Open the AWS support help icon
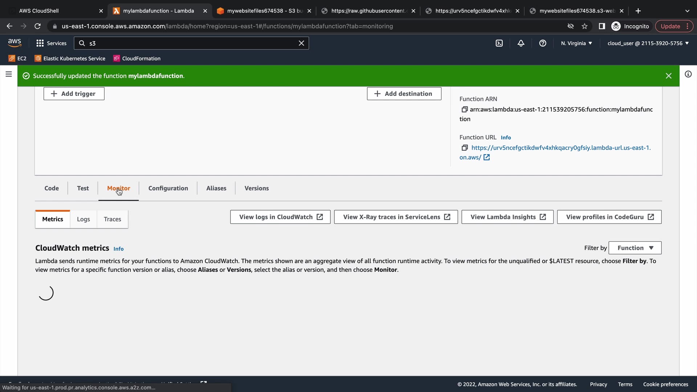Screen dimensions: 697x392 point(543,43)
